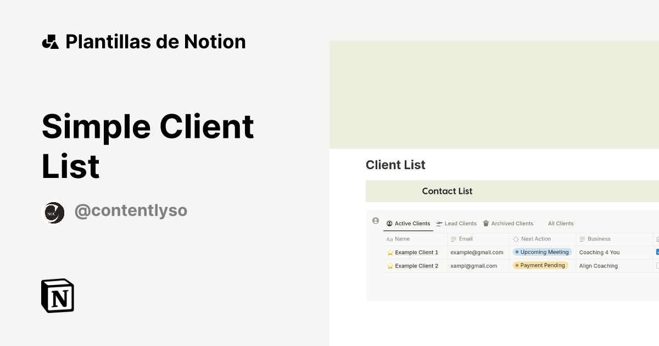Select the yellow Payment Pending tag
659x346 pixels.
point(541,265)
